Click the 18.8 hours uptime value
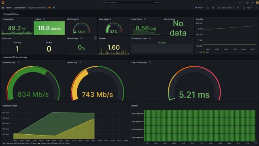 pyautogui.click(x=49, y=28)
